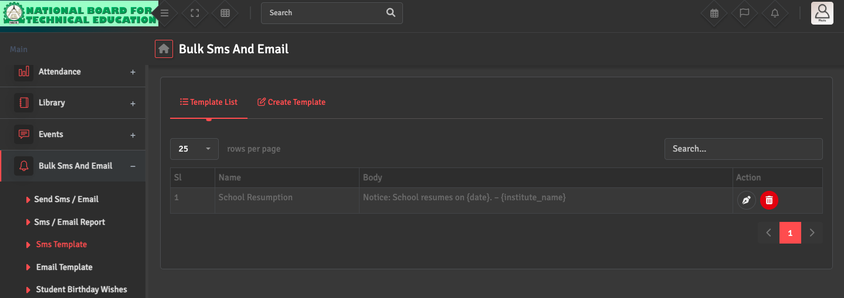844x298 pixels.
Task: Open the user profile avatar
Action: coord(822,13)
